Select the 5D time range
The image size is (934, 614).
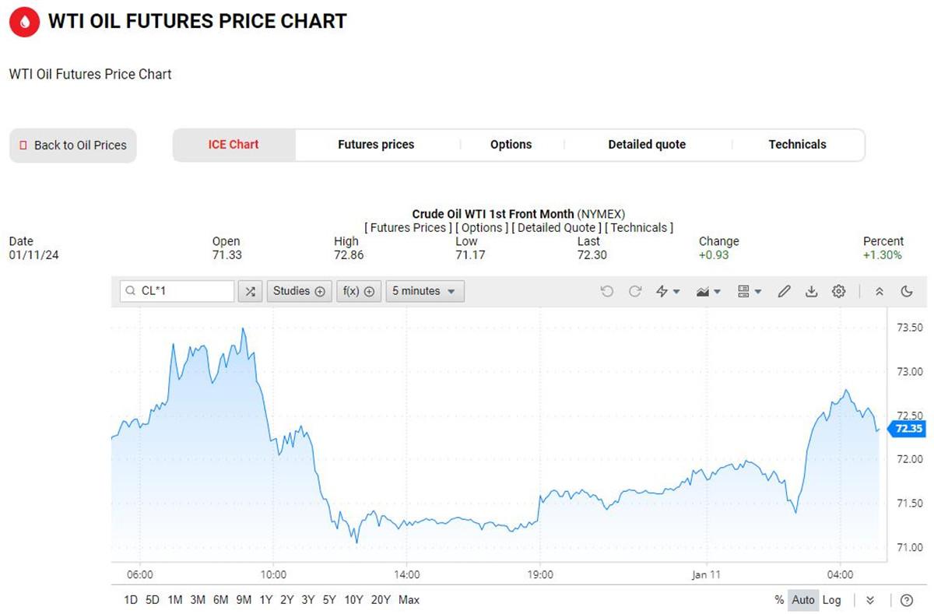point(153,600)
